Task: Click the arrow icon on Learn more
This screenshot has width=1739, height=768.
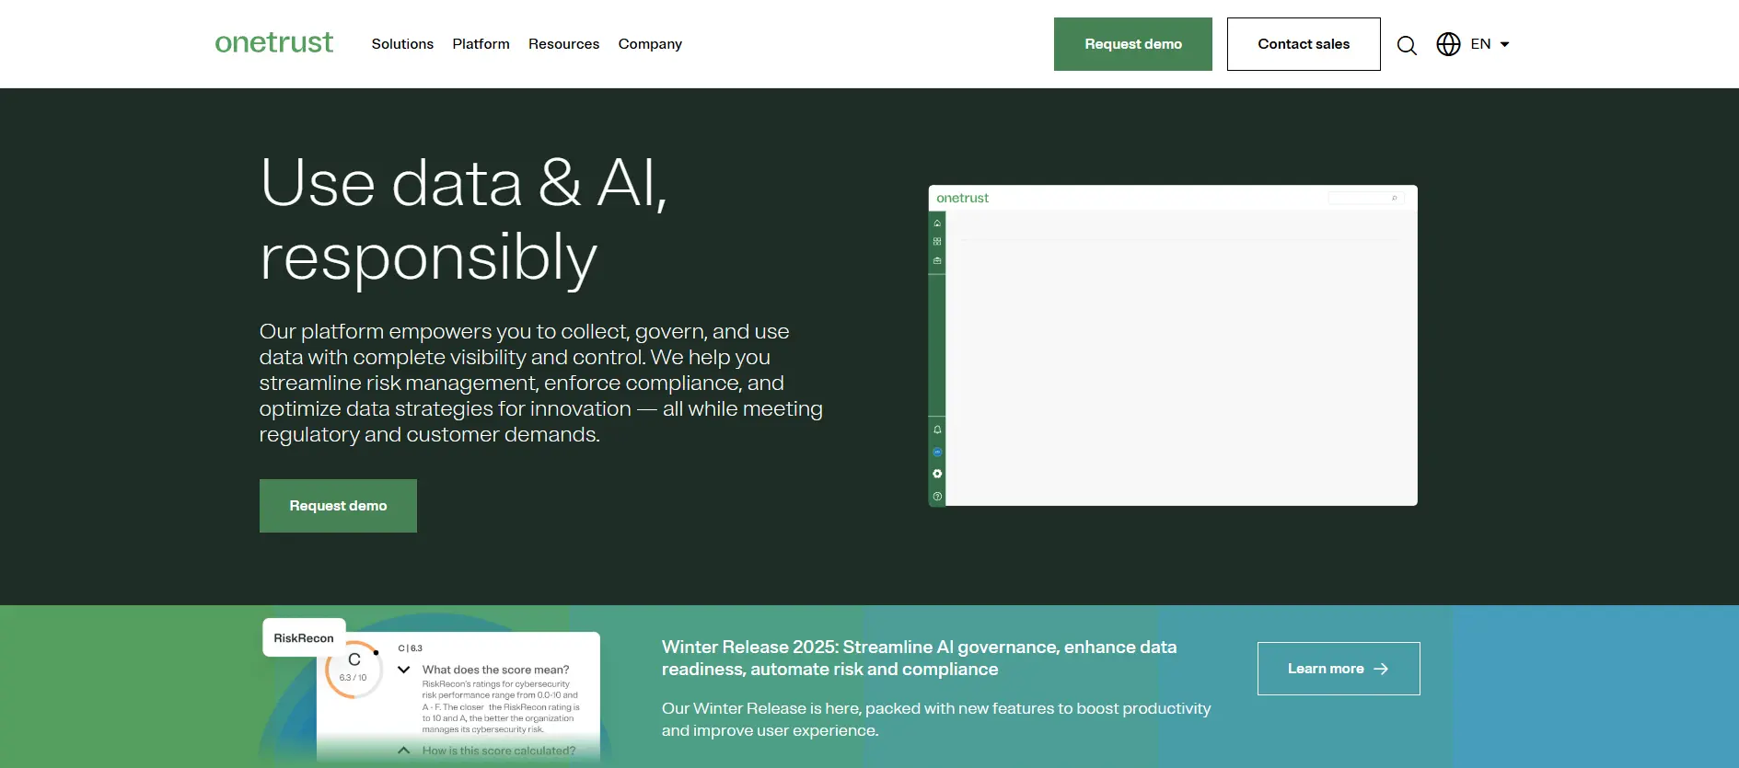Action: 1381,669
